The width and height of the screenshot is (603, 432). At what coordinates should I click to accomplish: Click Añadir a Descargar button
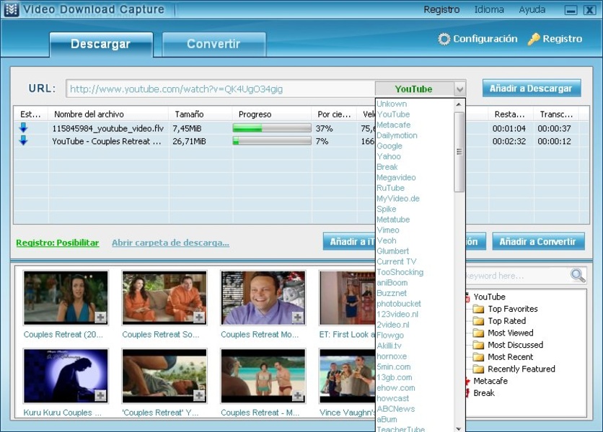pos(532,89)
